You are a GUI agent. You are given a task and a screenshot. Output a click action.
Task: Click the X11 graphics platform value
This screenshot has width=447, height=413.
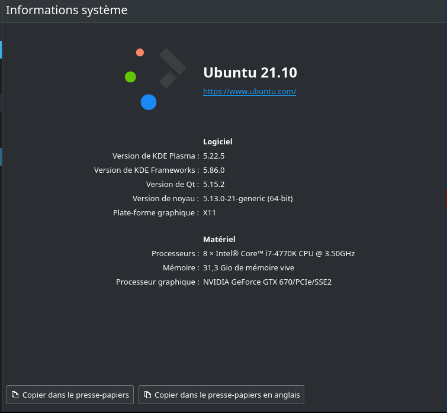click(210, 212)
